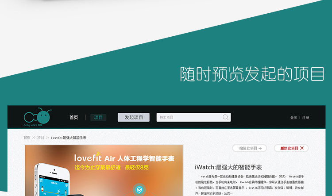Screen dimensions: 332x196
Task: Select the 项目 nav tab
Action: tap(98, 118)
